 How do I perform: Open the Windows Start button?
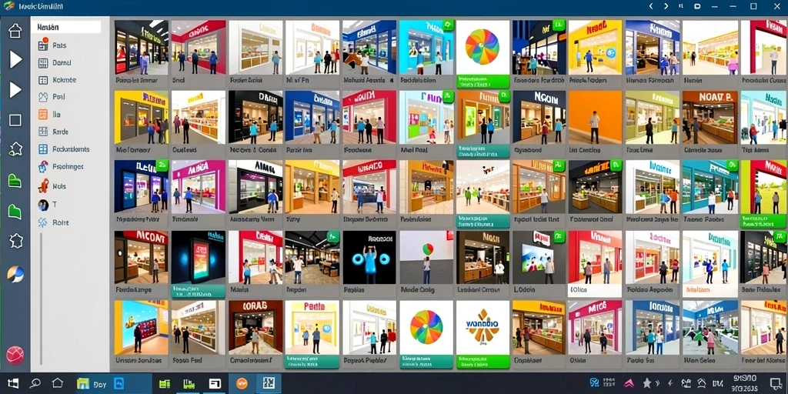pyautogui.click(x=13, y=383)
